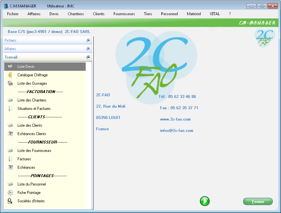Minimize the C.M.MANAGER window
The height and width of the screenshot is (213, 281).
252,6
